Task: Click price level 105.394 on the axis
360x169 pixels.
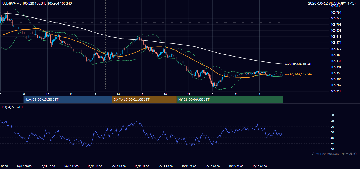Action: coord(336,67)
